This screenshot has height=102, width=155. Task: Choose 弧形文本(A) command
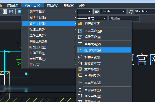[x=104, y=50]
